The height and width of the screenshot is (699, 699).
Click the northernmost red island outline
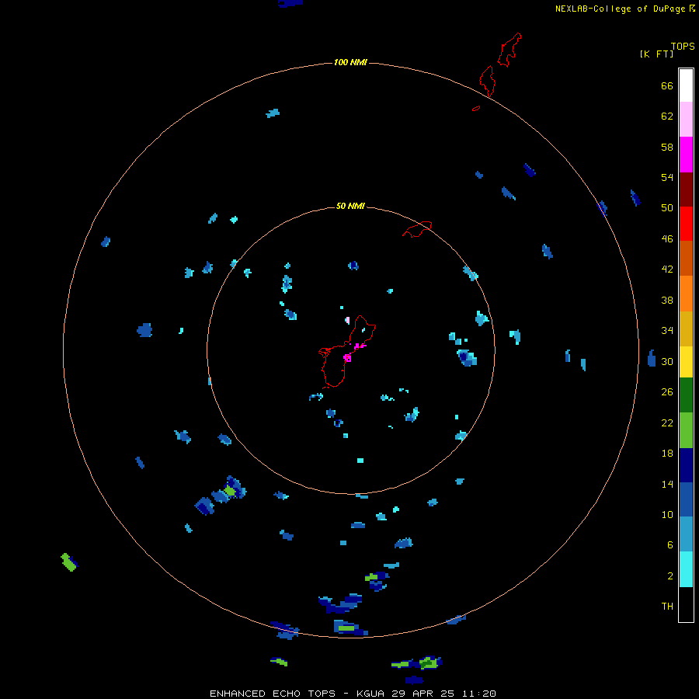click(x=509, y=50)
